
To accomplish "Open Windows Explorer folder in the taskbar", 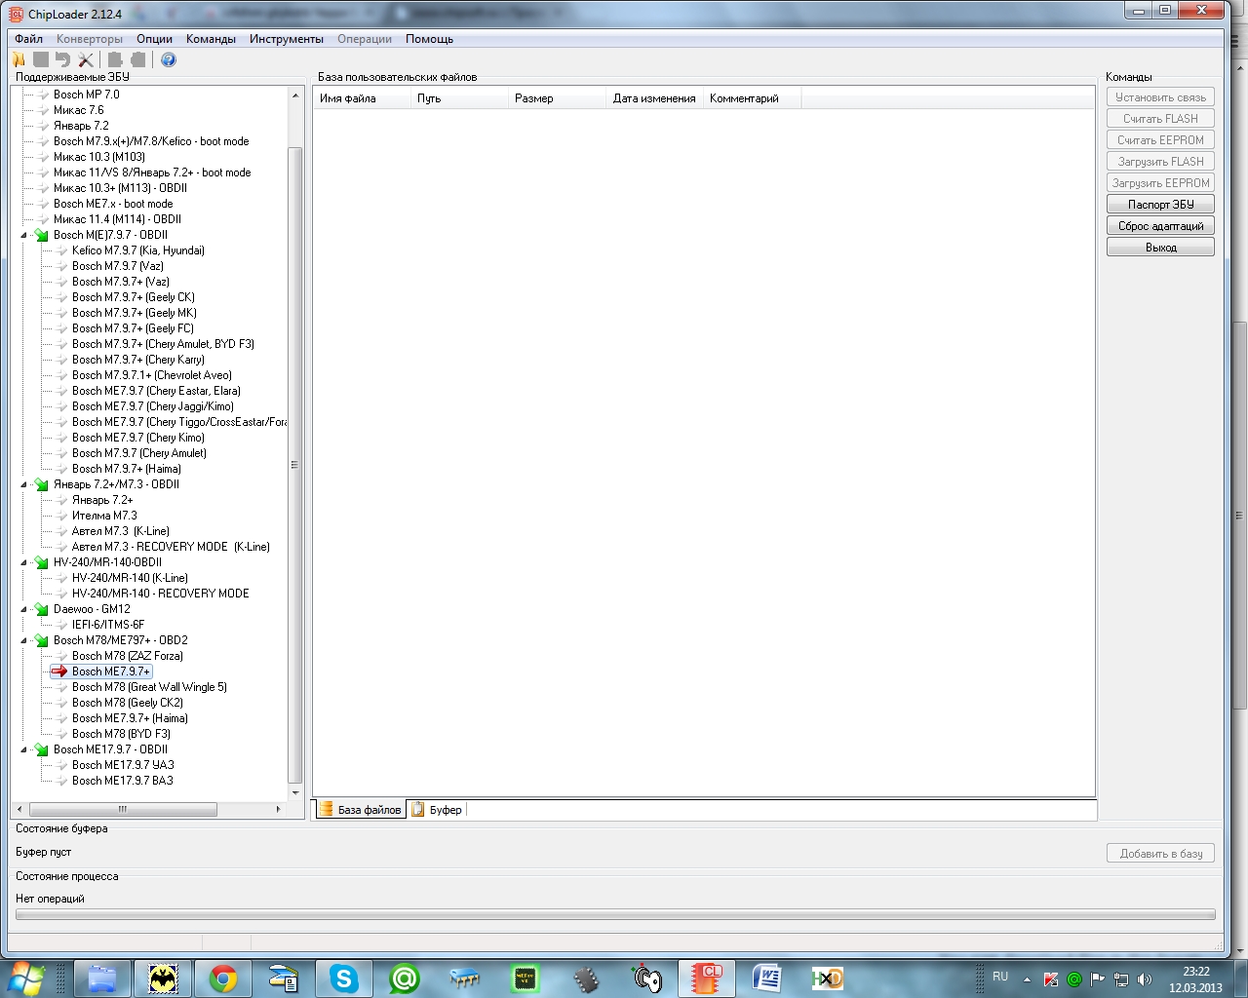I will pos(102,979).
